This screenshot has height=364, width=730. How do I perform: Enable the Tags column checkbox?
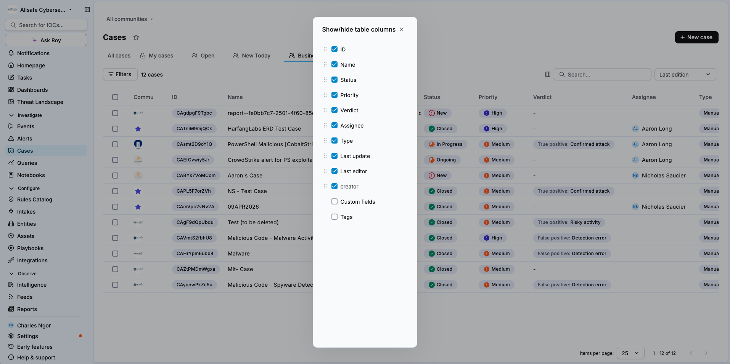tap(334, 217)
